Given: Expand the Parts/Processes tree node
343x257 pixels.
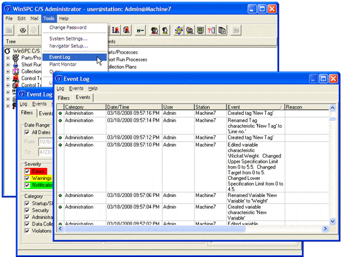Looking at the screenshot, I should point(8,58).
